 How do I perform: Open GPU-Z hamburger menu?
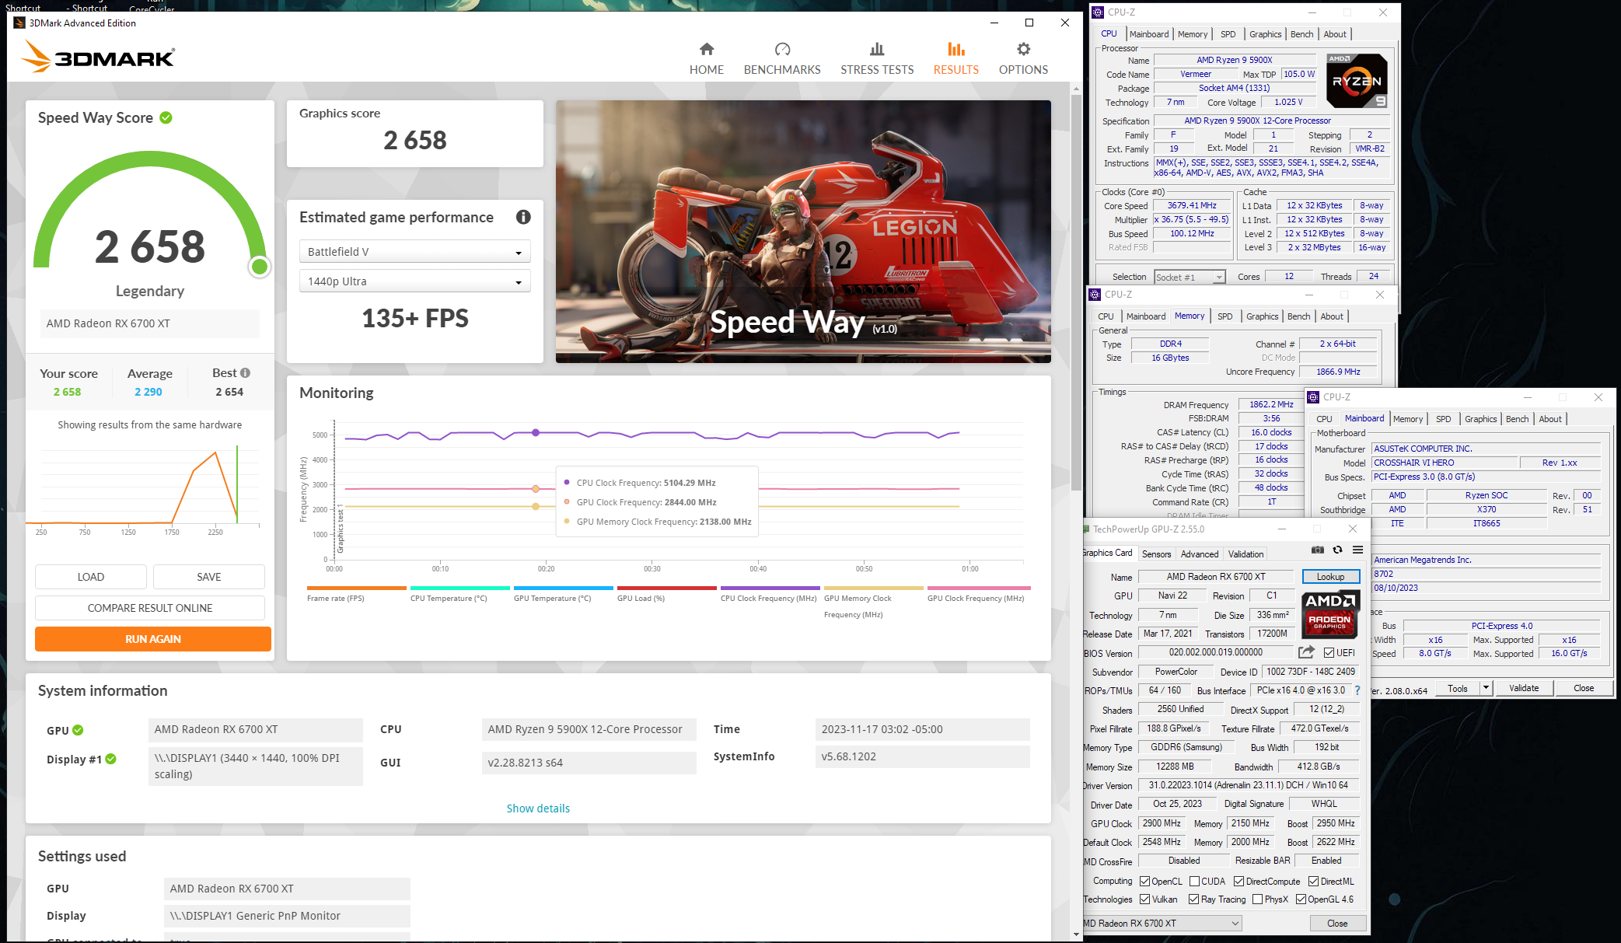(1357, 550)
